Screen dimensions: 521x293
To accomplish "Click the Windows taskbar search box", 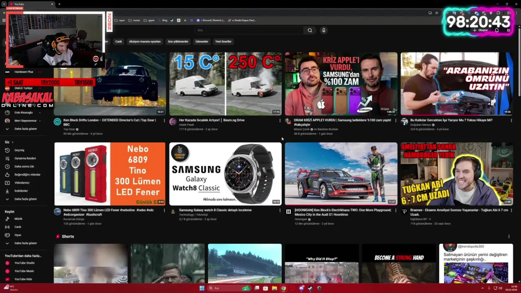I will (x=230, y=288).
